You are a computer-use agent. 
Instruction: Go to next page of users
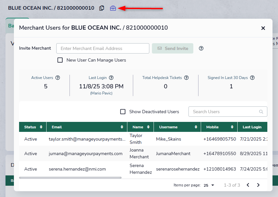[258, 185]
